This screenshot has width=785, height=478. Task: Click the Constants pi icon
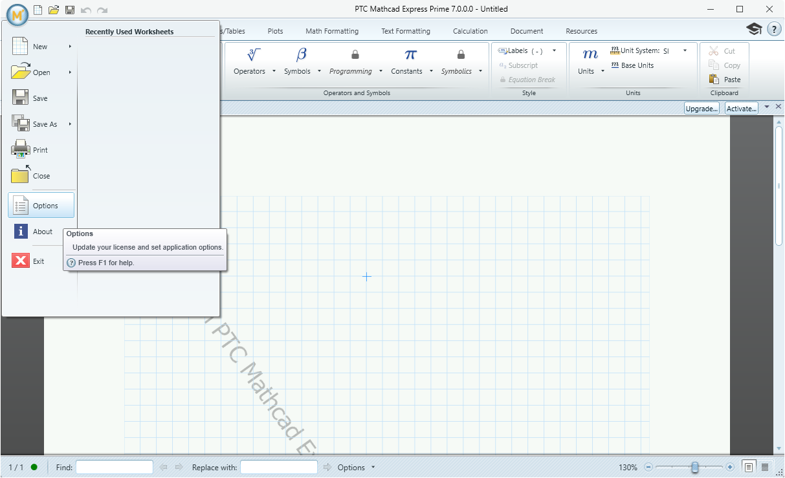(411, 54)
